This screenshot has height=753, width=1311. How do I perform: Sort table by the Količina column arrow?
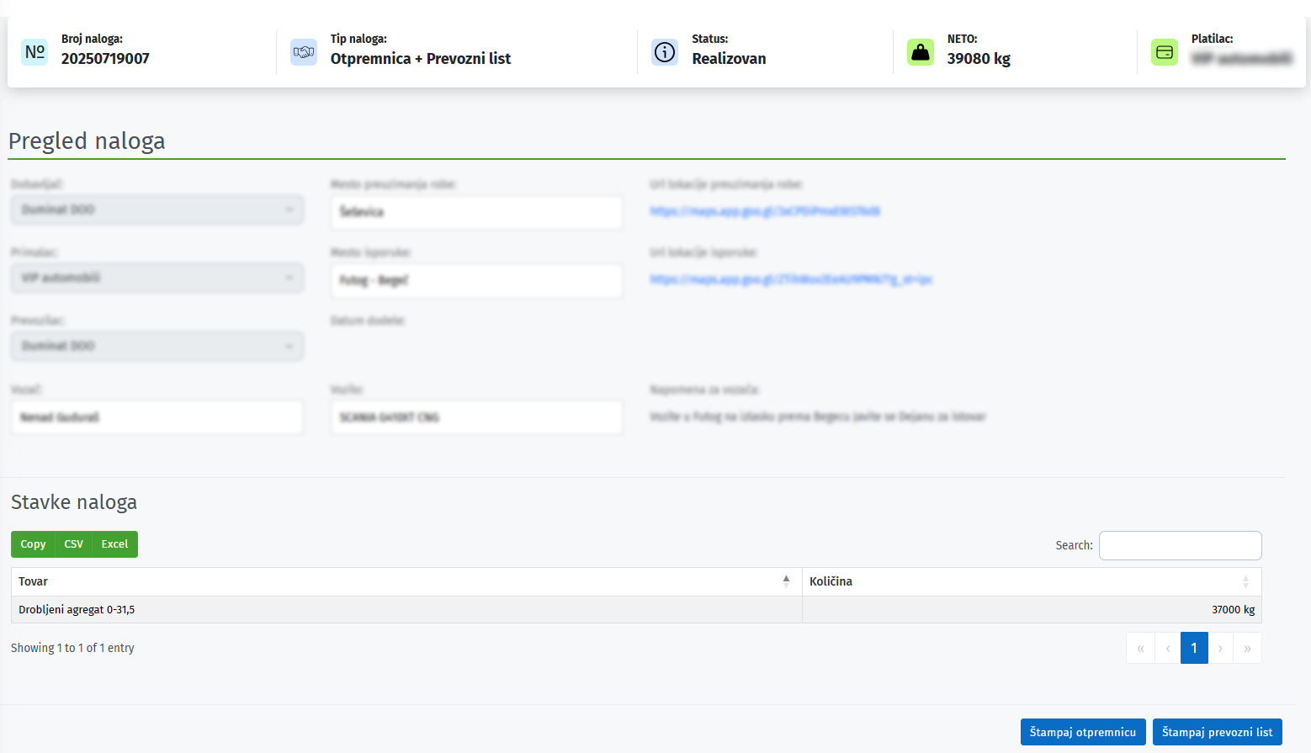tap(1245, 581)
